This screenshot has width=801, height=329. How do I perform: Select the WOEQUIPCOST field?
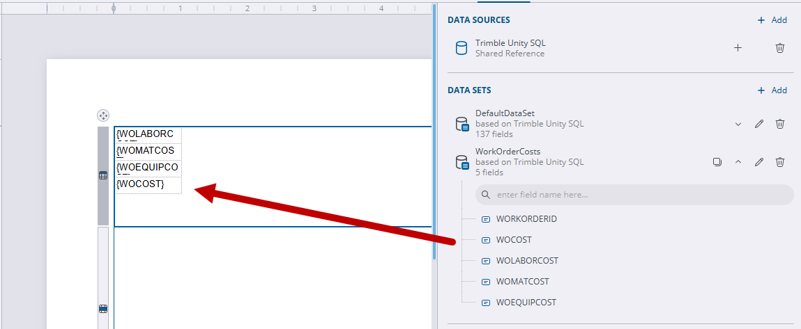[x=526, y=303]
